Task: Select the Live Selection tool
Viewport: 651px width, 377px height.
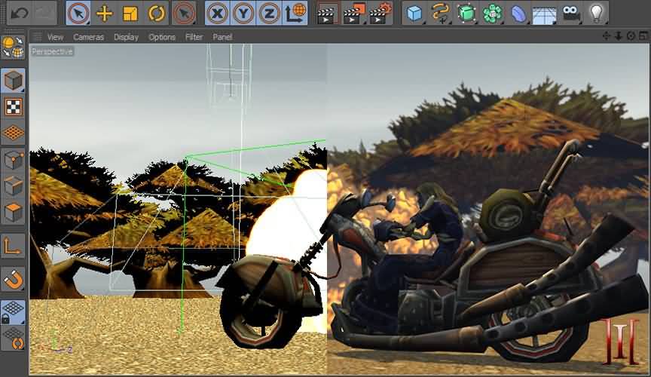Action: coord(78,14)
